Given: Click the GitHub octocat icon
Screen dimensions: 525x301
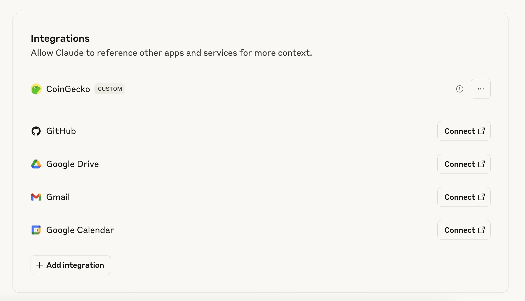Looking at the screenshot, I should point(36,131).
